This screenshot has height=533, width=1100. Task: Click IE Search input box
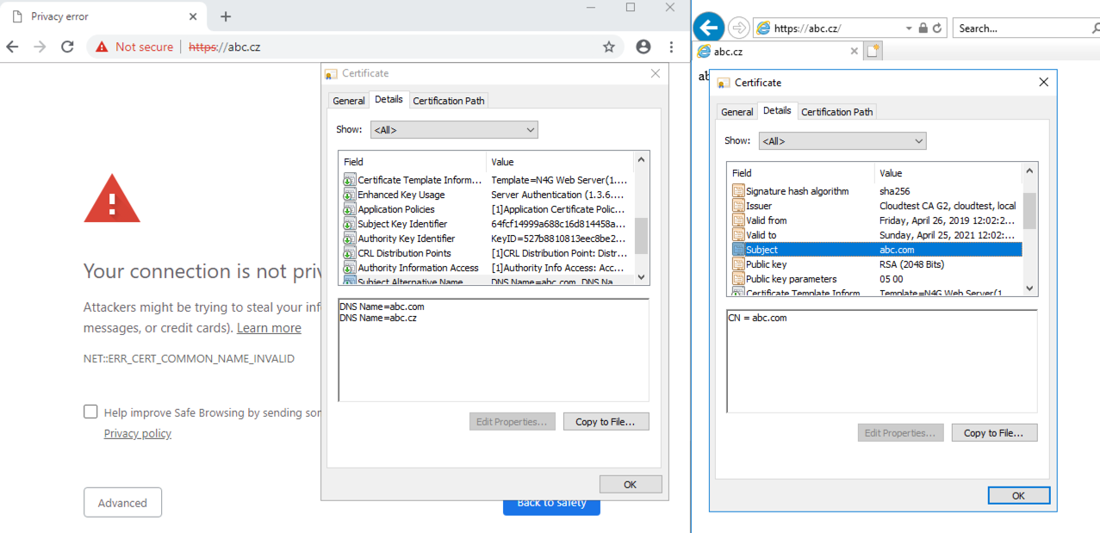click(1019, 28)
